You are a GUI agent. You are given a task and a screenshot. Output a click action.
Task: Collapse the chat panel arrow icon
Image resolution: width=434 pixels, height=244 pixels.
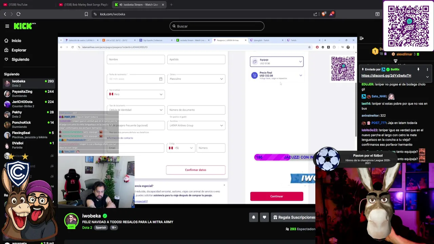[361, 38]
